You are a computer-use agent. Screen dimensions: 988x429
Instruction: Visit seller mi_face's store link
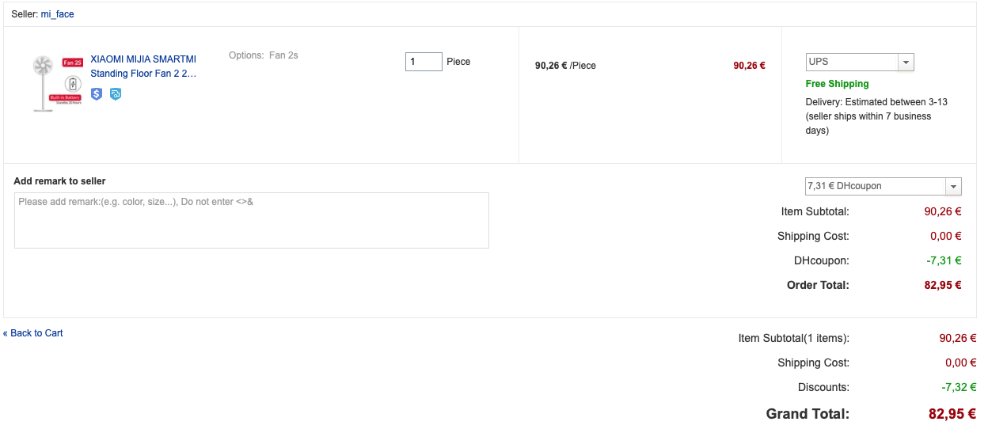coord(58,14)
